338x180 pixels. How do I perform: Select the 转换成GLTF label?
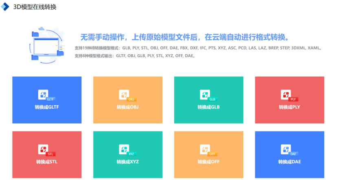pos(47,107)
